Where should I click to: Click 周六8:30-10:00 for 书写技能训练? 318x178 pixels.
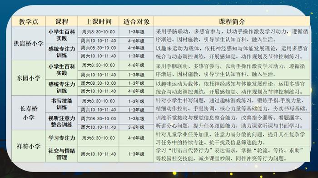pos(99,101)
